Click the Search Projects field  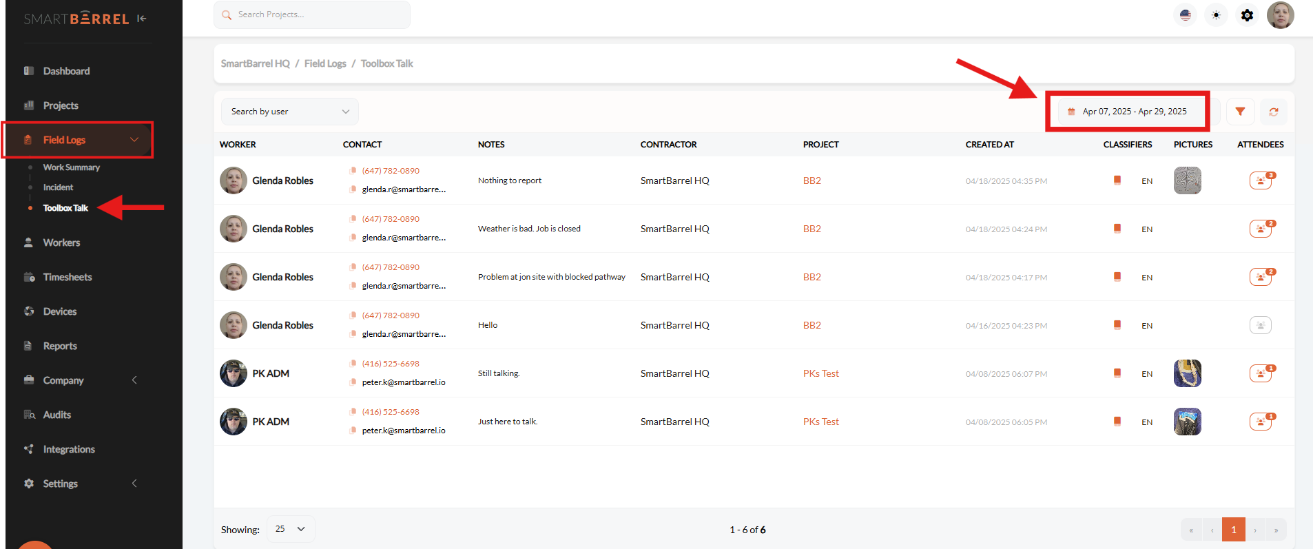[x=312, y=14]
